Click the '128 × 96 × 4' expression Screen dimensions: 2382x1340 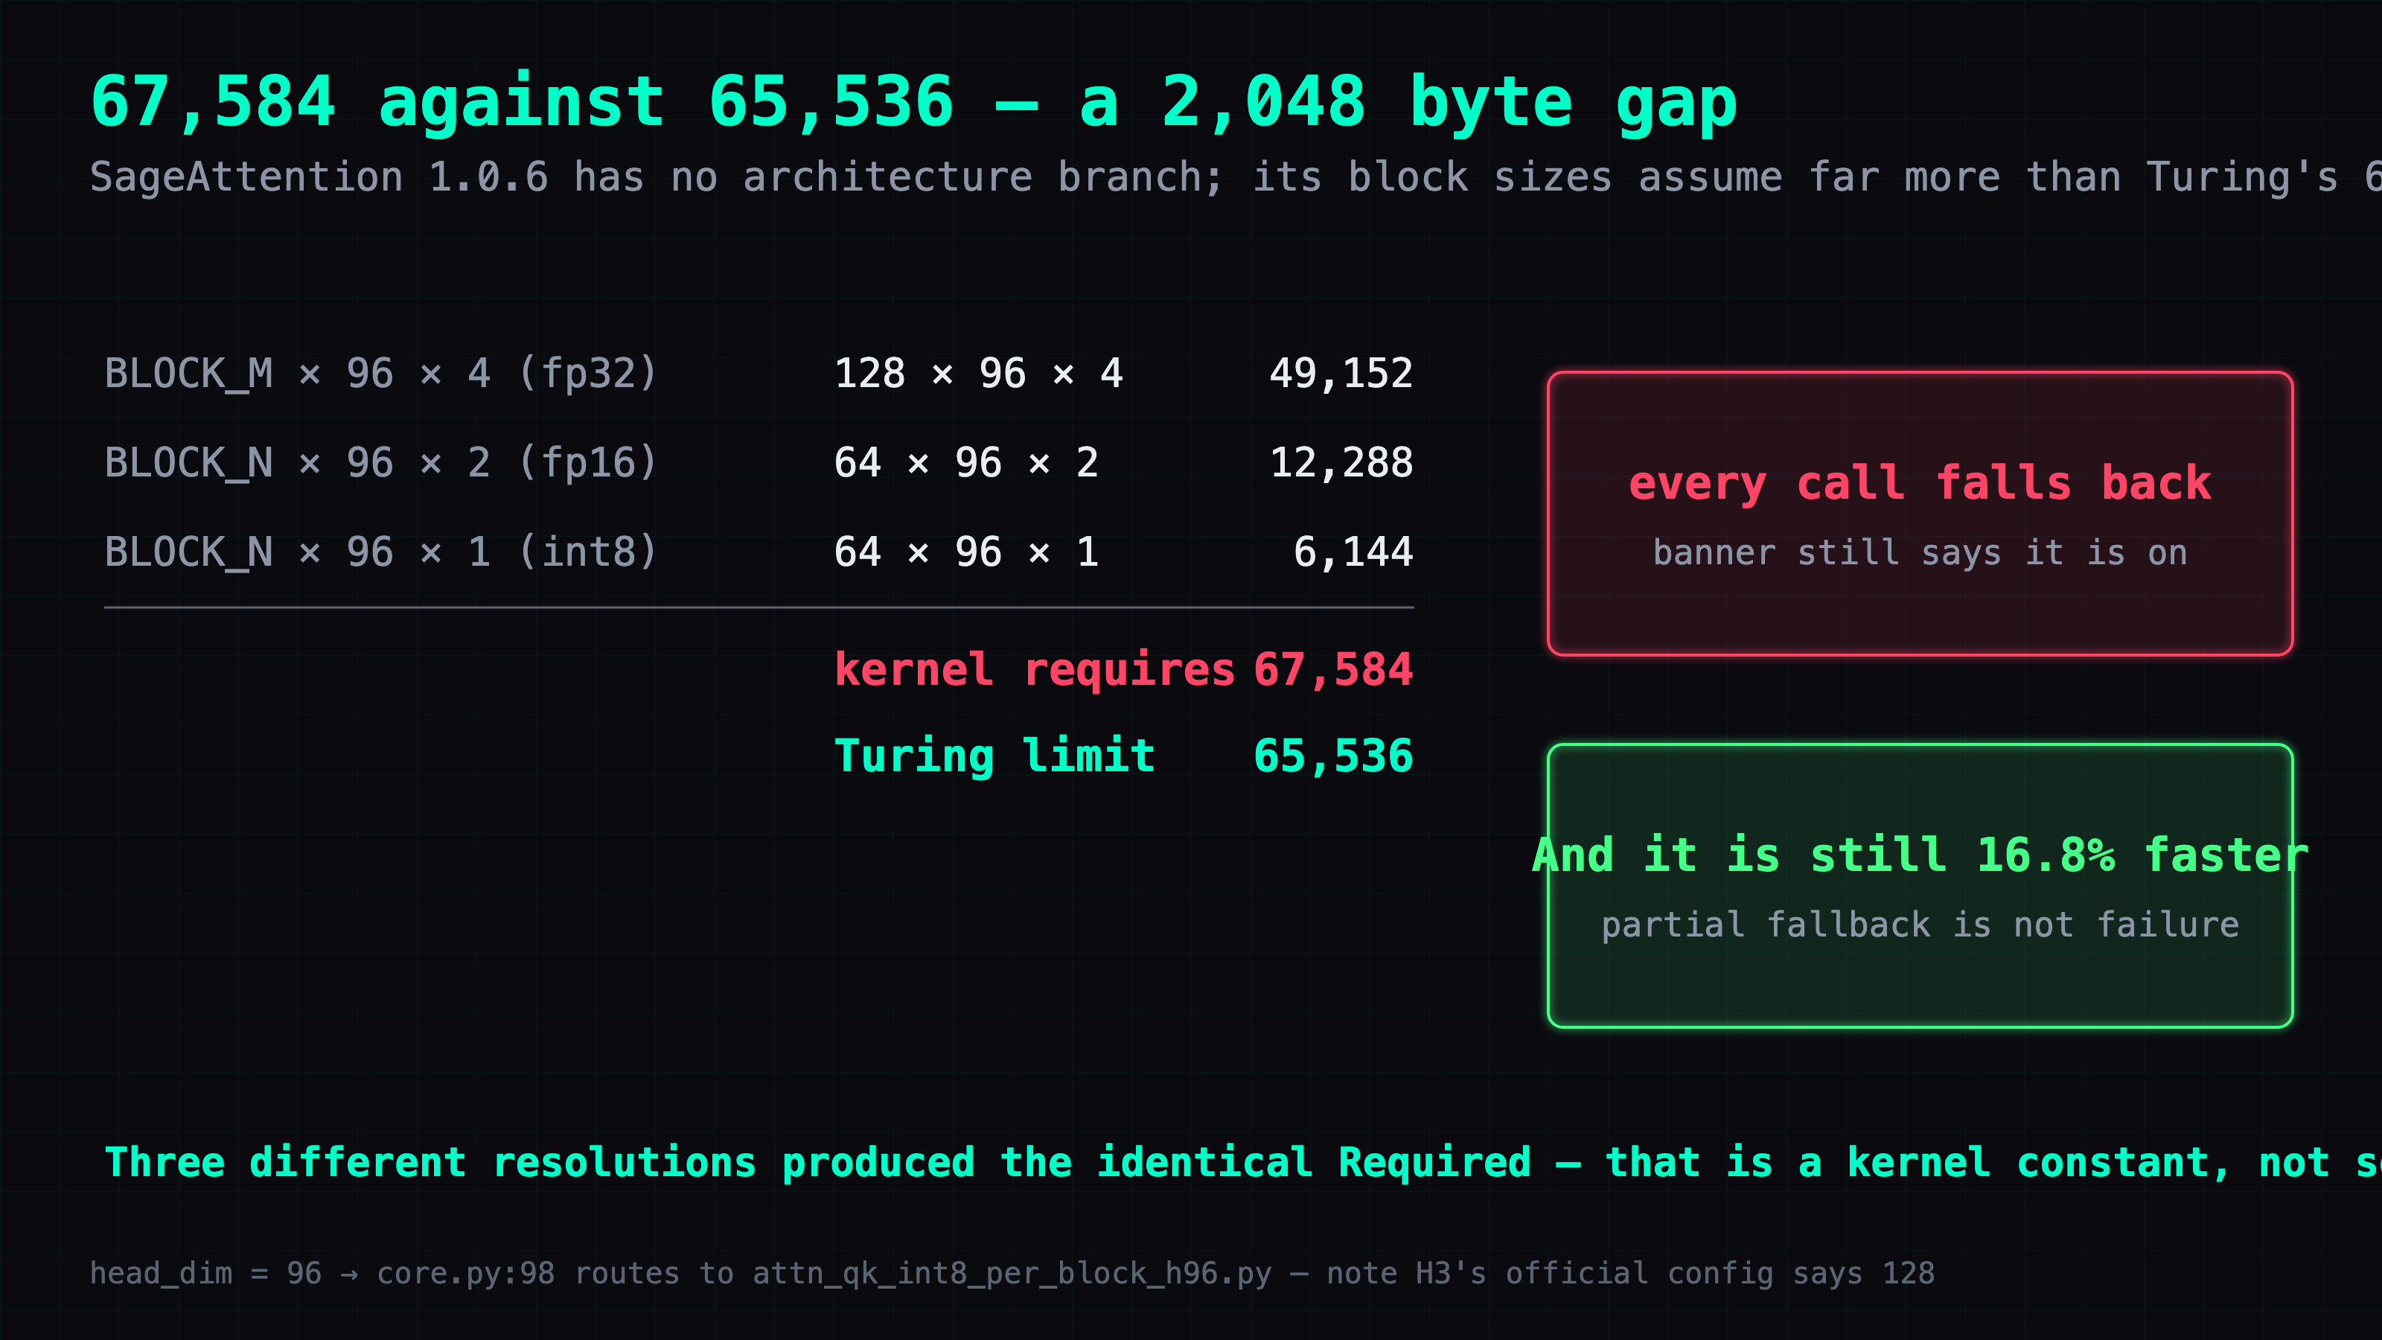tap(978, 374)
